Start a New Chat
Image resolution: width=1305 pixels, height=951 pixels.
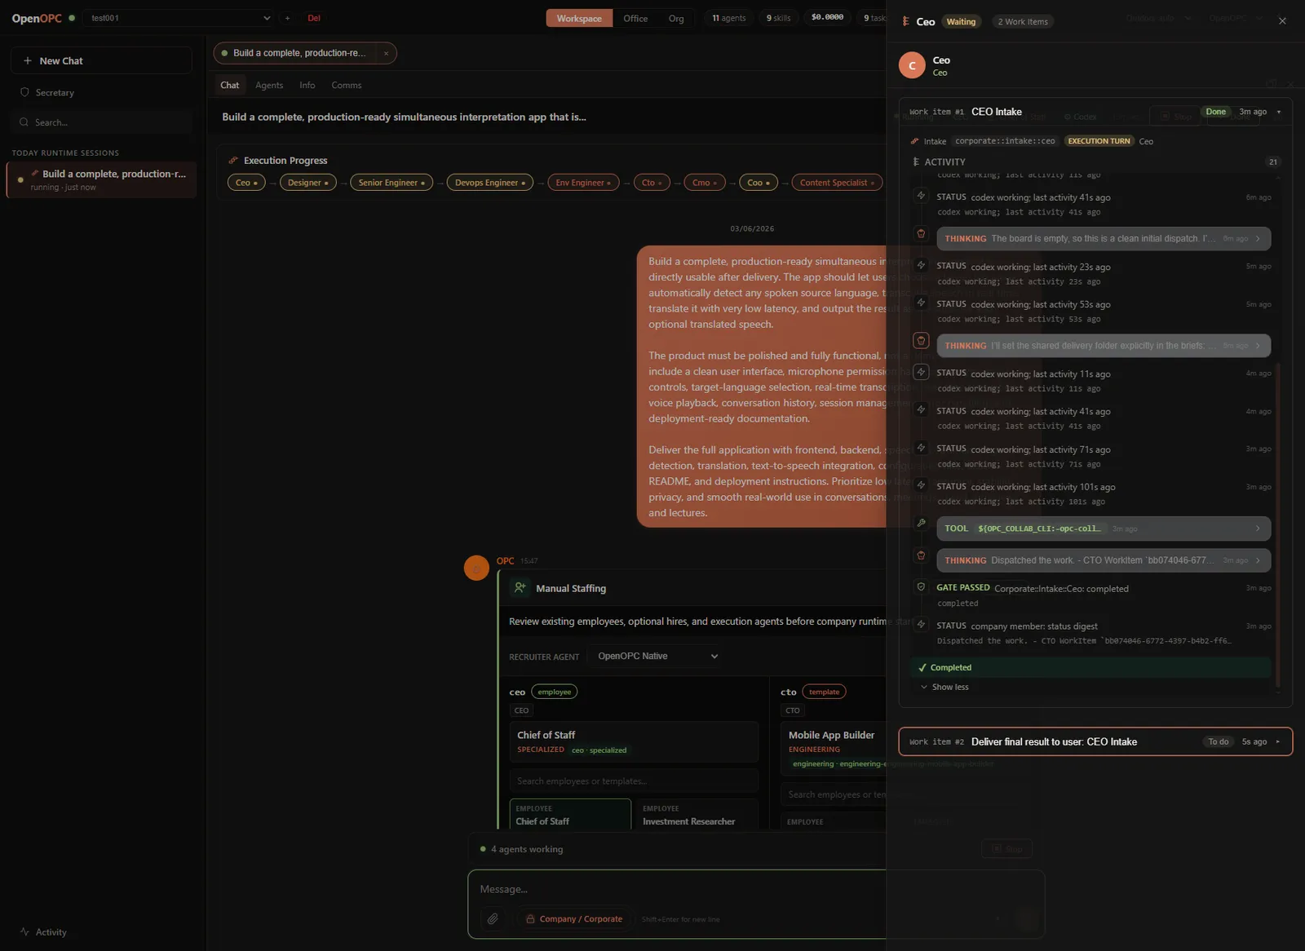[x=101, y=60]
